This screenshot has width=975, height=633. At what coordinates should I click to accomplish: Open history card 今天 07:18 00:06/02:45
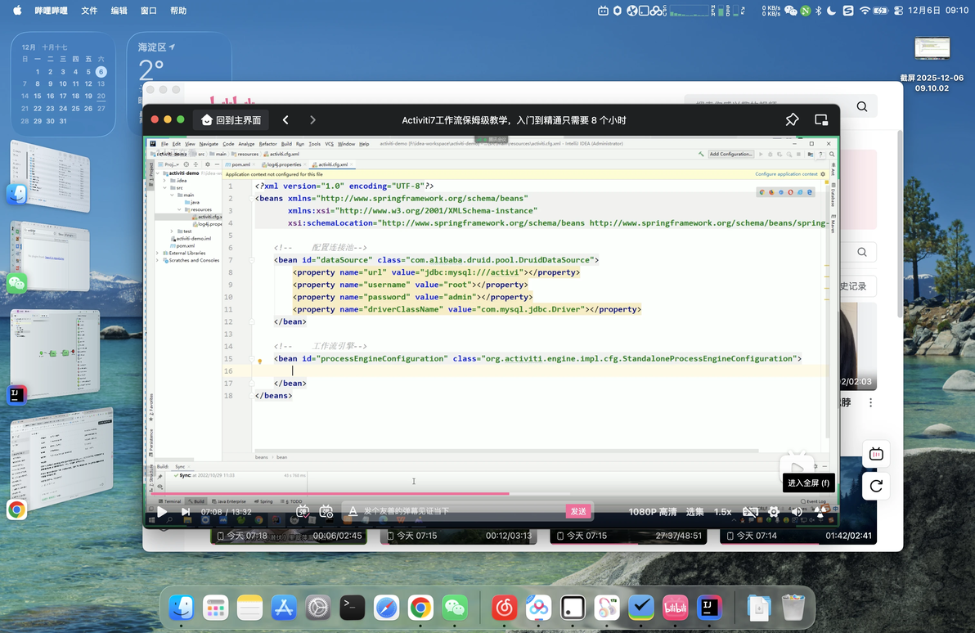click(289, 536)
